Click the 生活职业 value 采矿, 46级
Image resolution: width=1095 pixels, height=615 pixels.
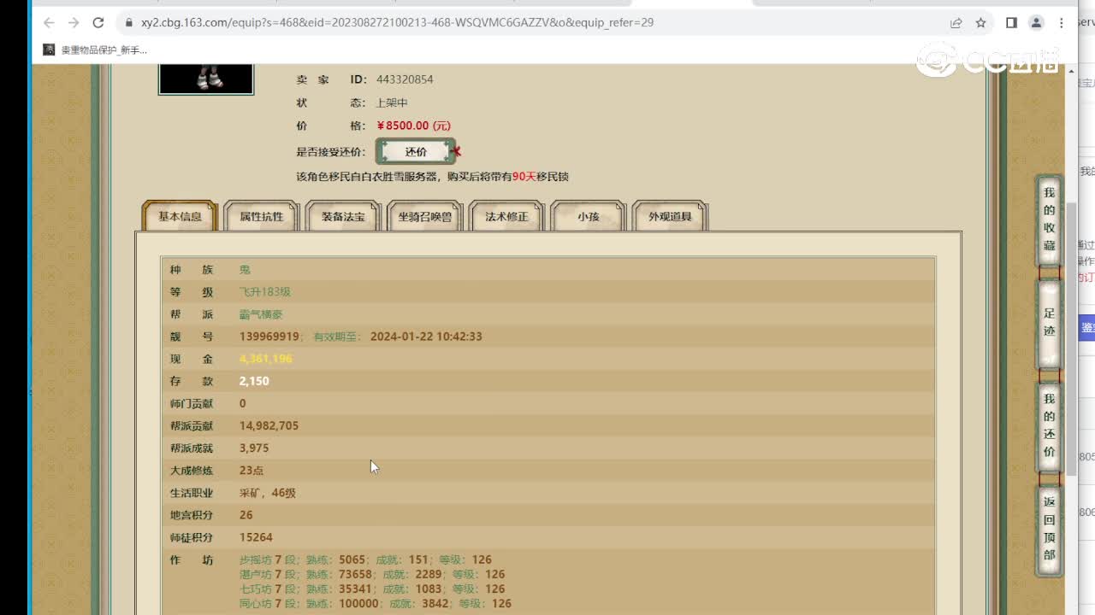tap(268, 493)
